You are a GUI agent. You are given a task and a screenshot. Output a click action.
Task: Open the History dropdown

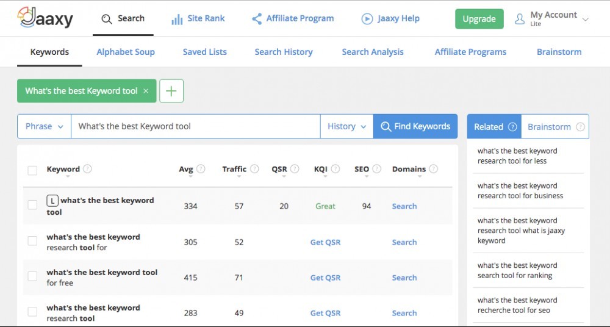pos(347,126)
